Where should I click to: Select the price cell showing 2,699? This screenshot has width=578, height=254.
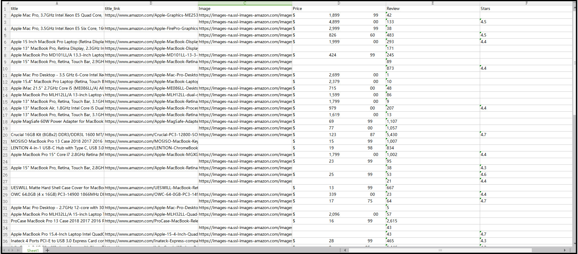pyautogui.click(x=339, y=75)
